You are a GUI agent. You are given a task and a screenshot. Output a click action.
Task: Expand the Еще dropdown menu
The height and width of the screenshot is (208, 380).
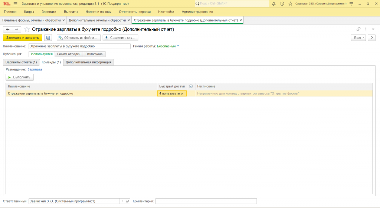pyautogui.click(x=358, y=38)
